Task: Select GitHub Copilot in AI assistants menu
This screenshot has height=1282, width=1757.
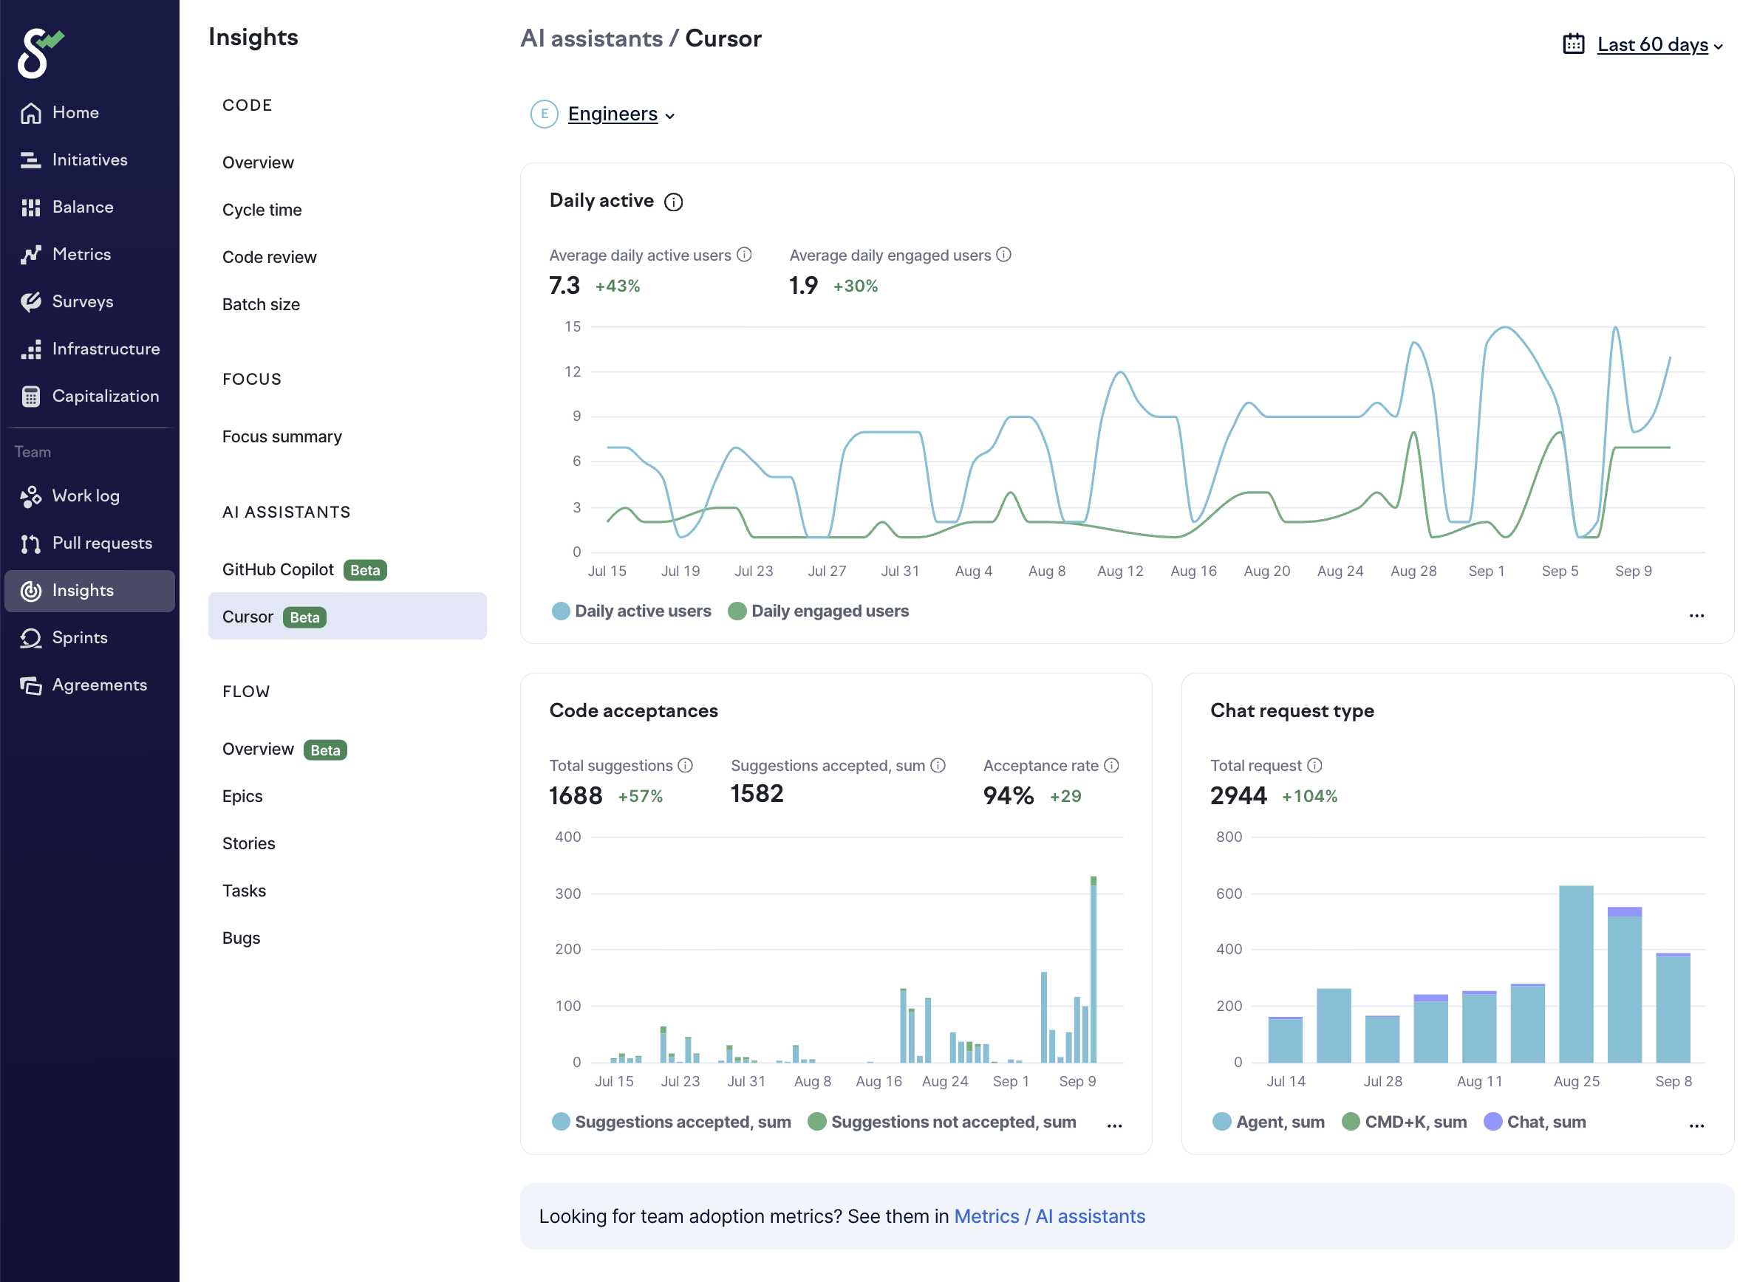Action: coord(278,569)
